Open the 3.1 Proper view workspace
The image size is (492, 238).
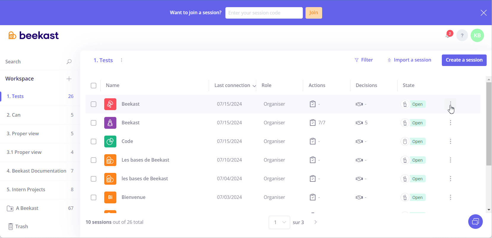tap(40, 152)
